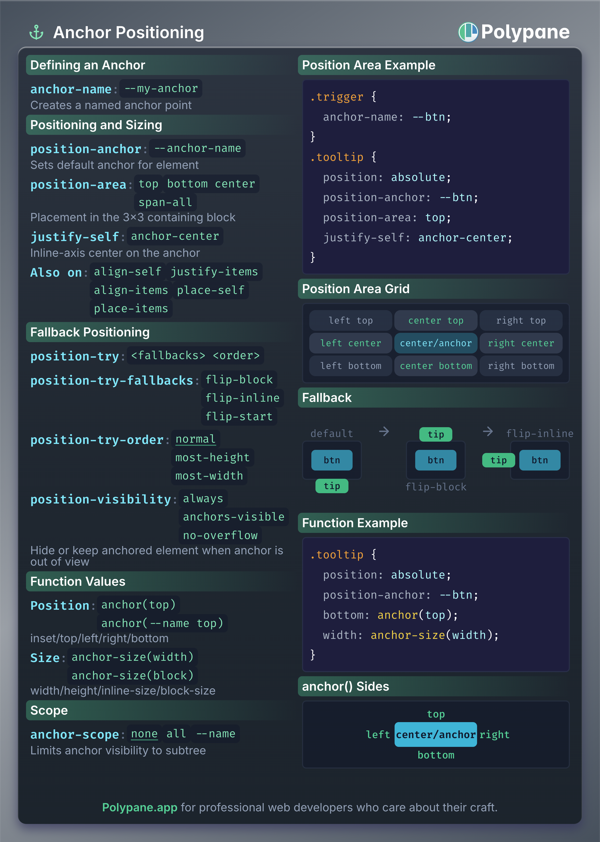
Task: Click the width: anchor-size(width); code line
Action: [411, 635]
